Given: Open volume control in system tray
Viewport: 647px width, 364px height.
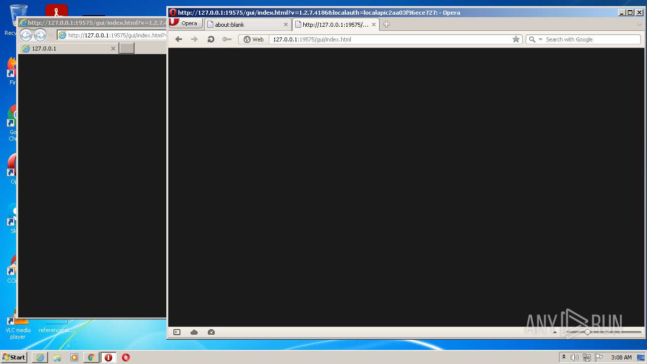Looking at the screenshot, I should [x=575, y=357].
